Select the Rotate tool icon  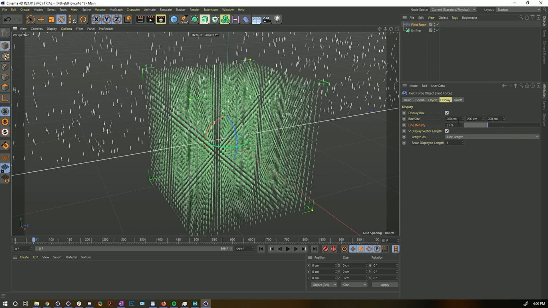(61, 19)
